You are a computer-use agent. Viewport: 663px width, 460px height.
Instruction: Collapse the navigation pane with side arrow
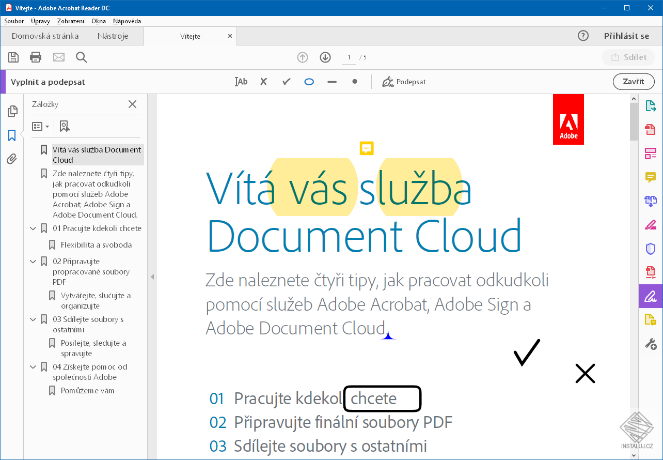pos(152,277)
